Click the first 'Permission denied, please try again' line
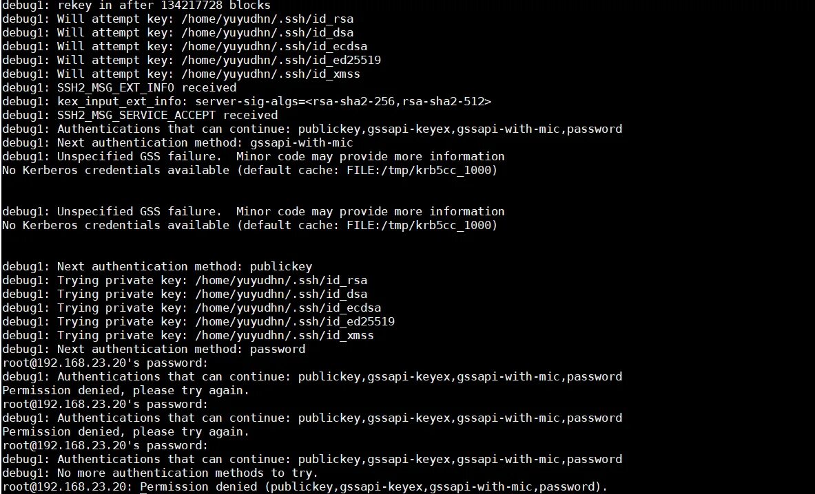Screen dimensions: 815x494 click(x=126, y=391)
